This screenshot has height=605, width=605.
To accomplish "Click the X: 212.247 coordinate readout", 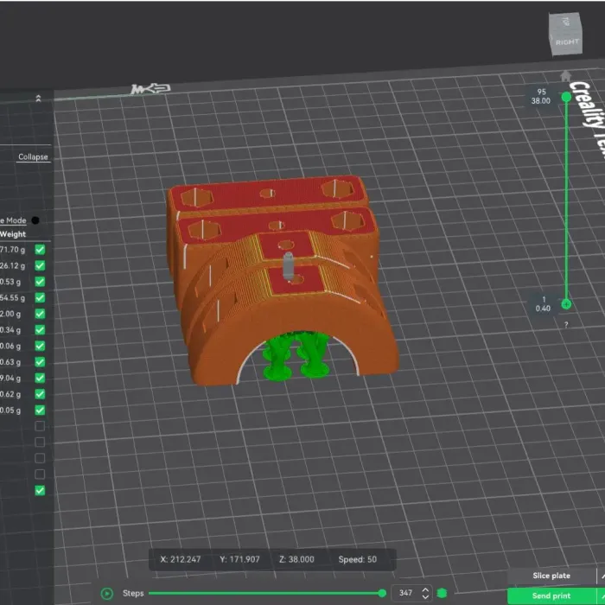I will [180, 559].
